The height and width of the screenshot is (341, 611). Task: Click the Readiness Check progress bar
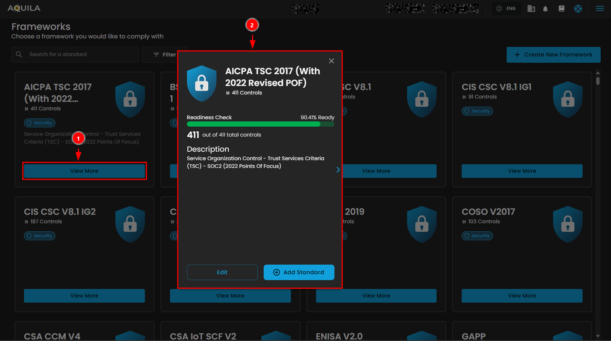point(260,124)
